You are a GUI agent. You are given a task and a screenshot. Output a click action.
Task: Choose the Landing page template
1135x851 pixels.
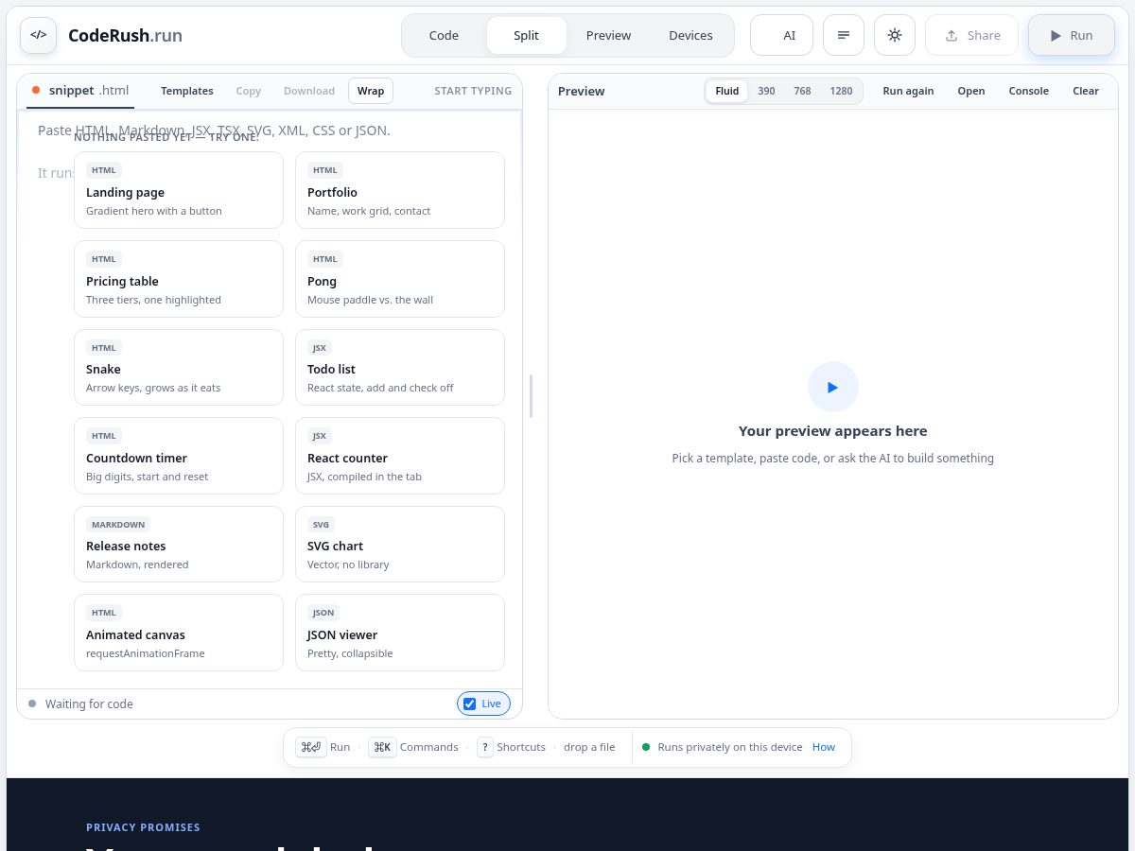[179, 190]
